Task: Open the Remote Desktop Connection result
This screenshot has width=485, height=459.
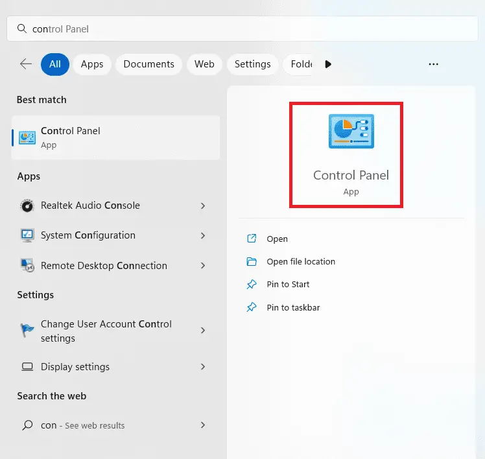Action: (115, 265)
